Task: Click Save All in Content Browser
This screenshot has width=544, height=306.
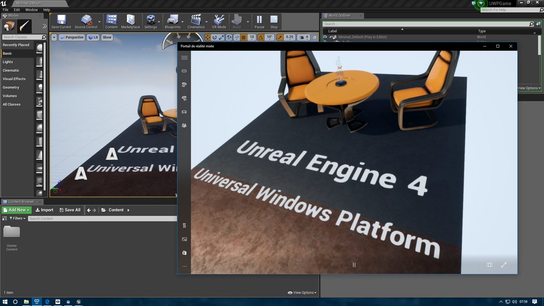Action: (x=70, y=210)
